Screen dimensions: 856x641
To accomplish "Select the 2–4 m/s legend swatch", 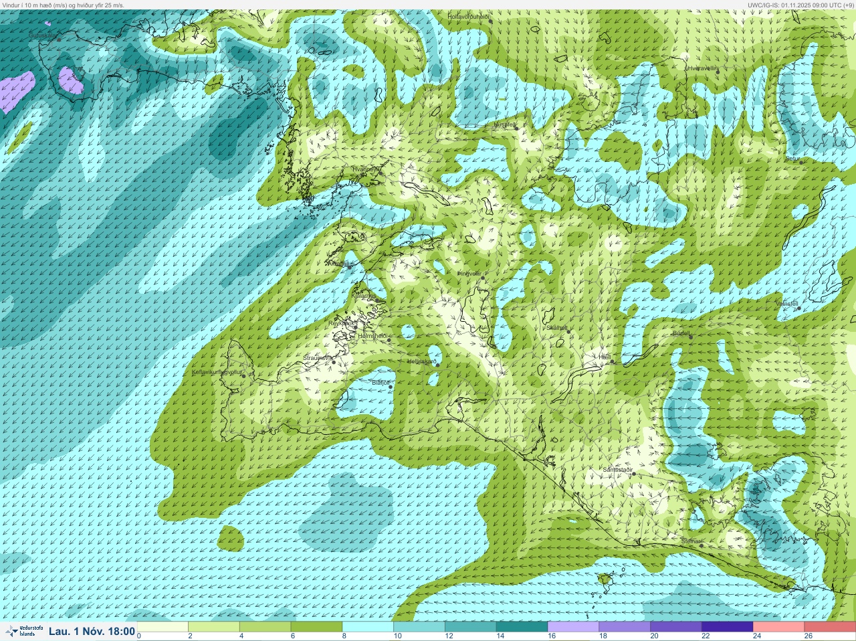I will (x=214, y=626).
